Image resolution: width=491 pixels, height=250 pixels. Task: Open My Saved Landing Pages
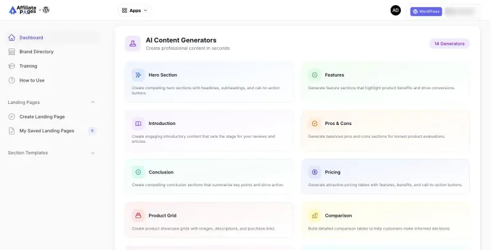click(x=52, y=131)
